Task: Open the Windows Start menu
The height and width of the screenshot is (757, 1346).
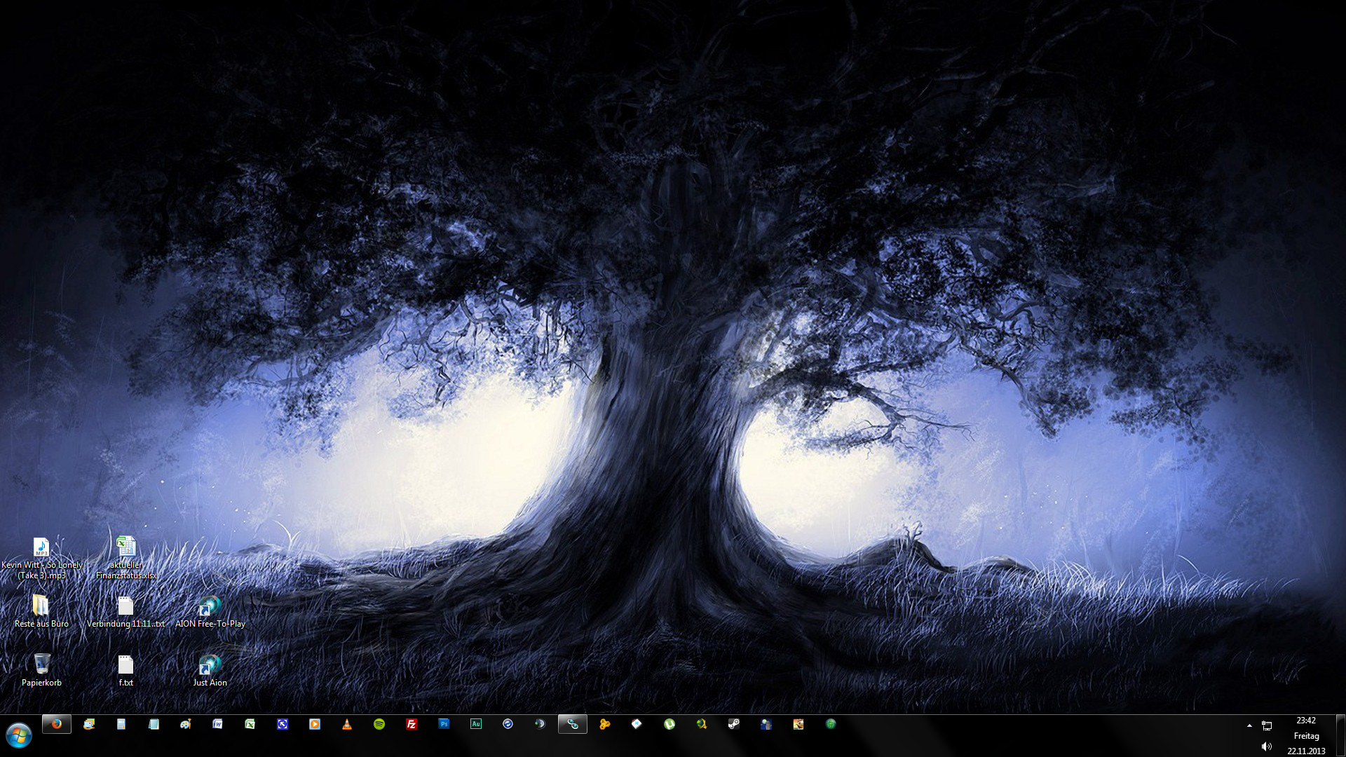Action: [x=19, y=735]
